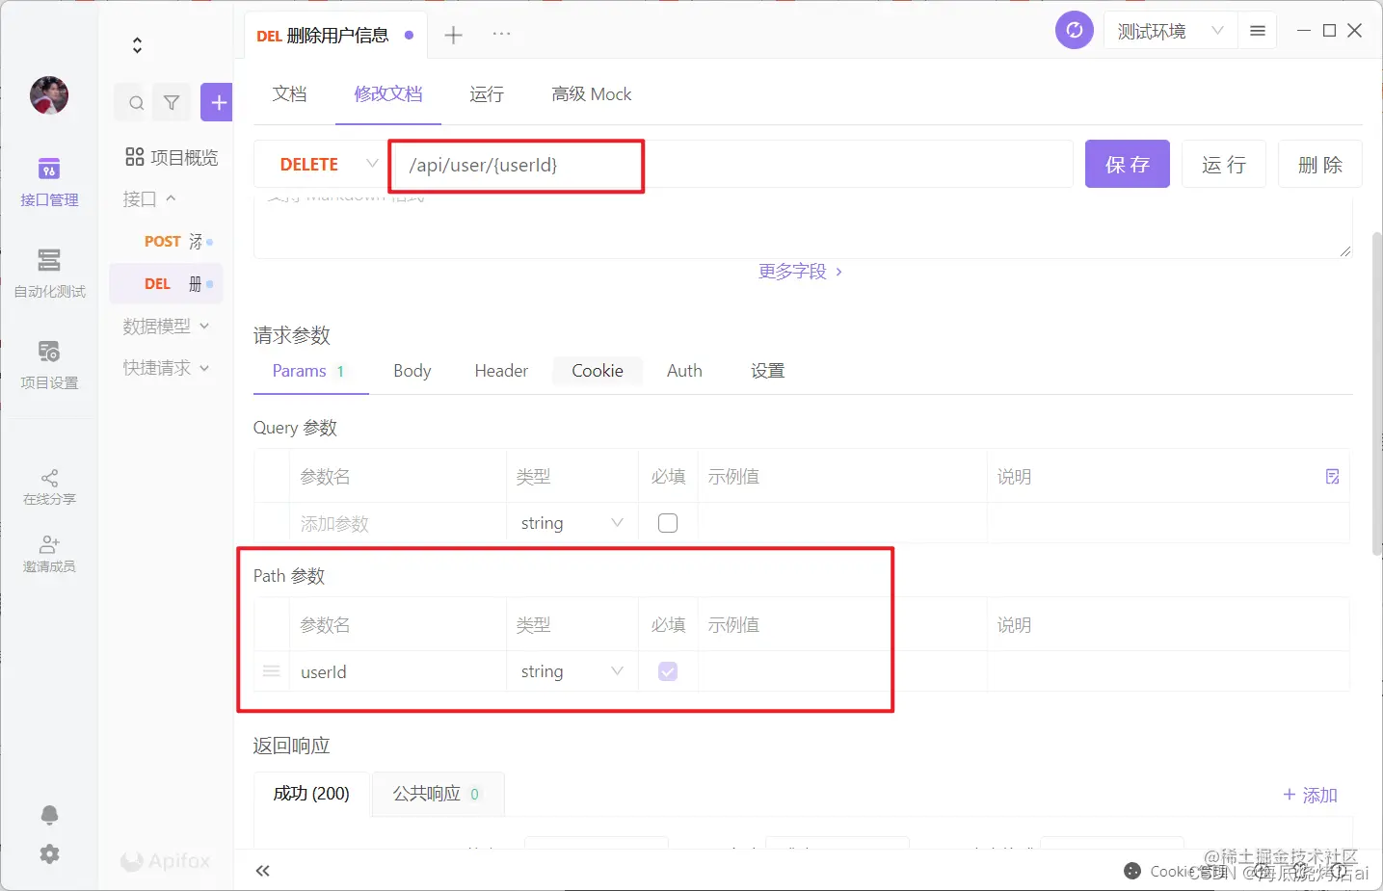Click the 更多字段 link
This screenshot has height=891, width=1383.
pos(792,271)
